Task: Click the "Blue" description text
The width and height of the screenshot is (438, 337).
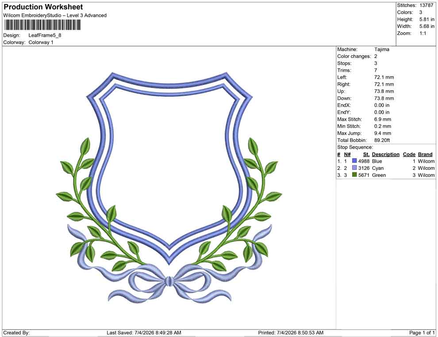Action: (377, 161)
